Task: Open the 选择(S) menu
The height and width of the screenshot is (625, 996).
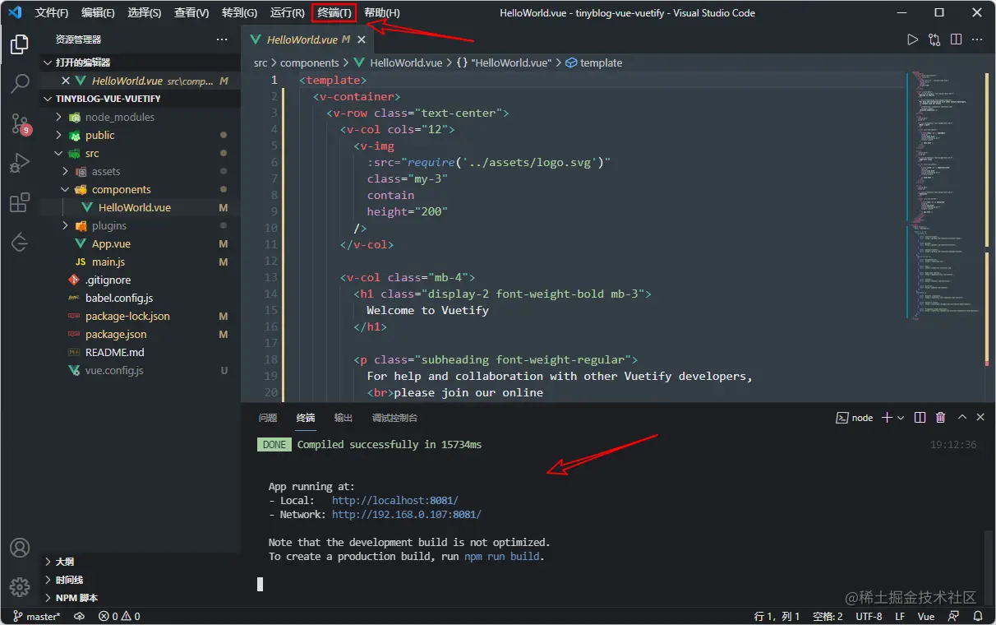Action: coord(145,12)
